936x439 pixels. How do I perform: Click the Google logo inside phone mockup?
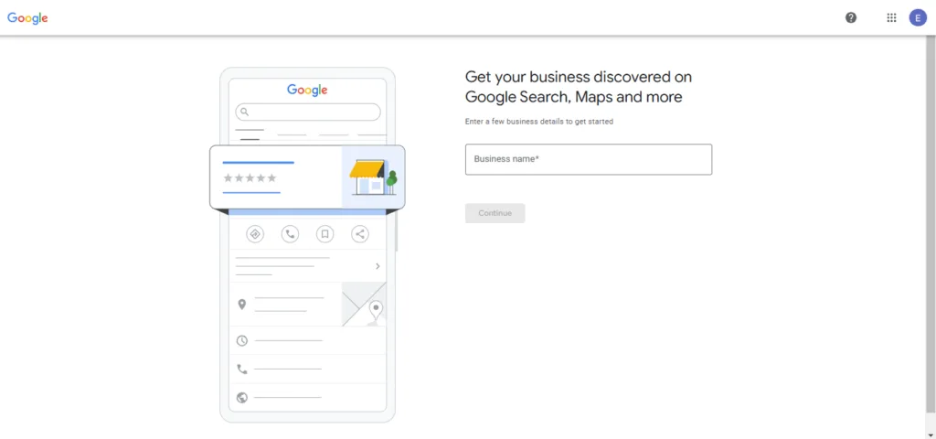[307, 91]
